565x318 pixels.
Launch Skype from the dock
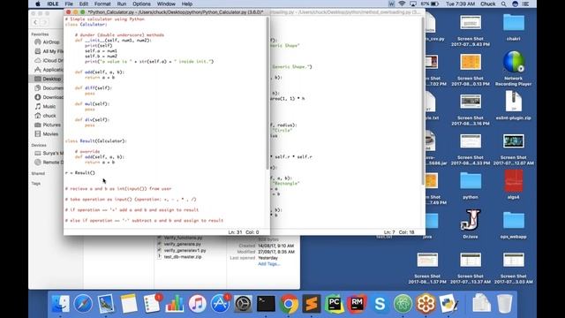pos(380,304)
